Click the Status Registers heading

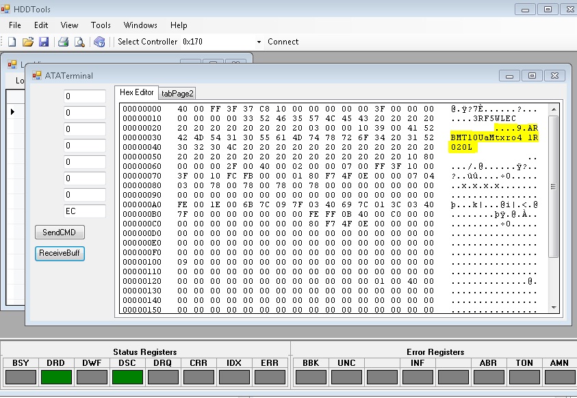pos(145,352)
